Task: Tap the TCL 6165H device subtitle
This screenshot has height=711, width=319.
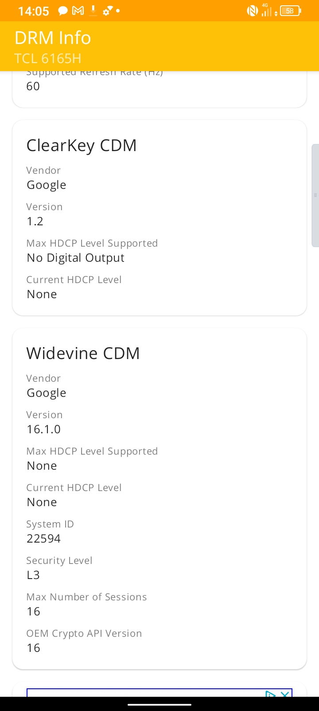Action: (x=48, y=59)
